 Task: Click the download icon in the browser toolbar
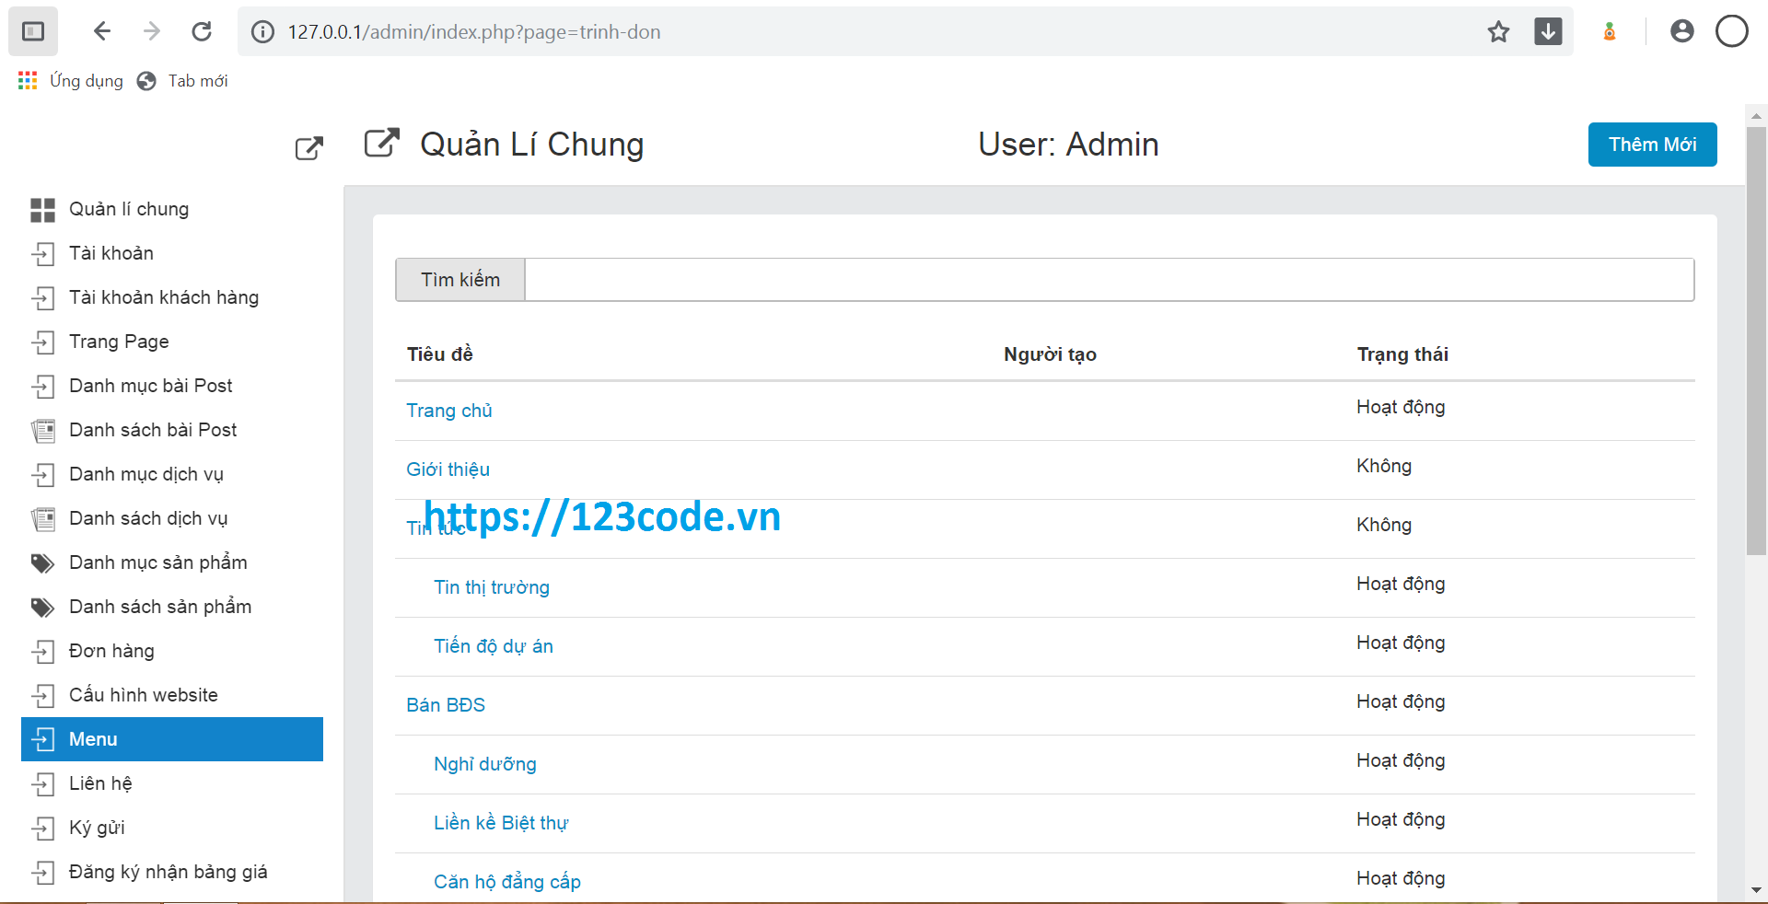tap(1548, 31)
